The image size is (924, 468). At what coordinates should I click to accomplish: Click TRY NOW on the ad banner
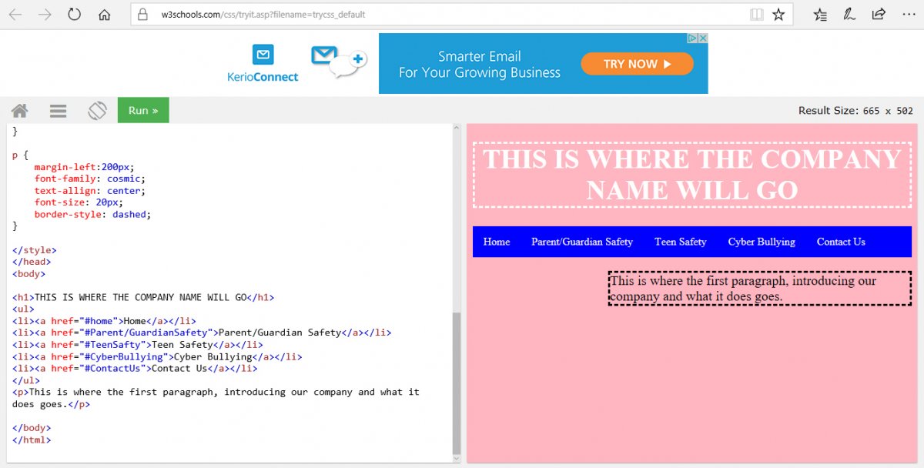[x=637, y=65]
